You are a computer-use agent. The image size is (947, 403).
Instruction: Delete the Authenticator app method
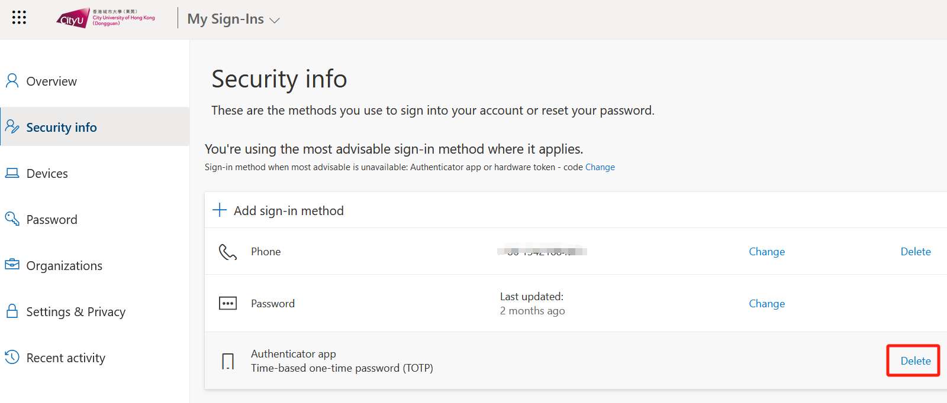click(916, 361)
